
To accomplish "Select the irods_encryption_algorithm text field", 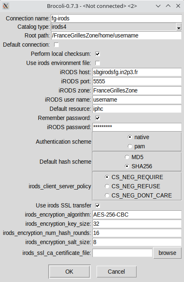I will [137, 215].
